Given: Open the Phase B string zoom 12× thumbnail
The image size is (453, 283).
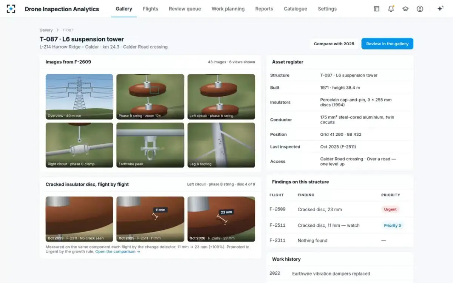Looking at the screenshot, I should (x=150, y=97).
